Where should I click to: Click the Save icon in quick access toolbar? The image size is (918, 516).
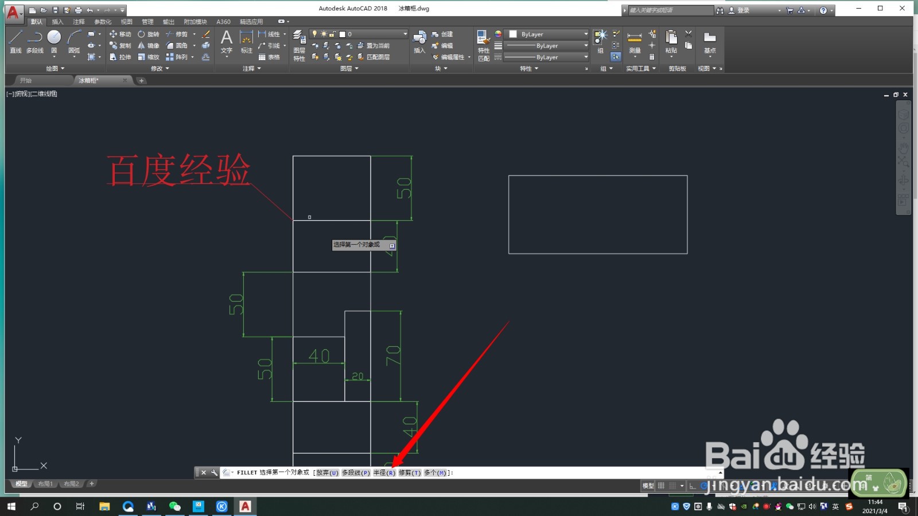[55, 10]
